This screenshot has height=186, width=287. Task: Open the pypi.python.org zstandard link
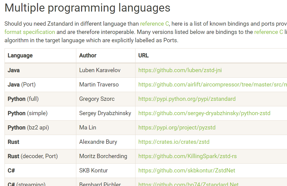[x=187, y=99]
